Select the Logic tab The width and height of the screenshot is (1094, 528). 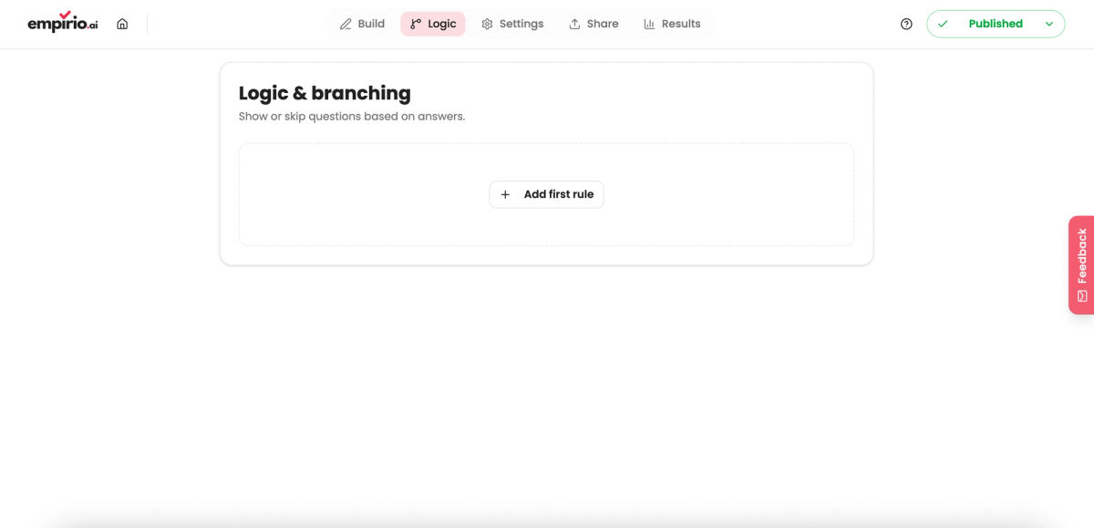click(433, 24)
